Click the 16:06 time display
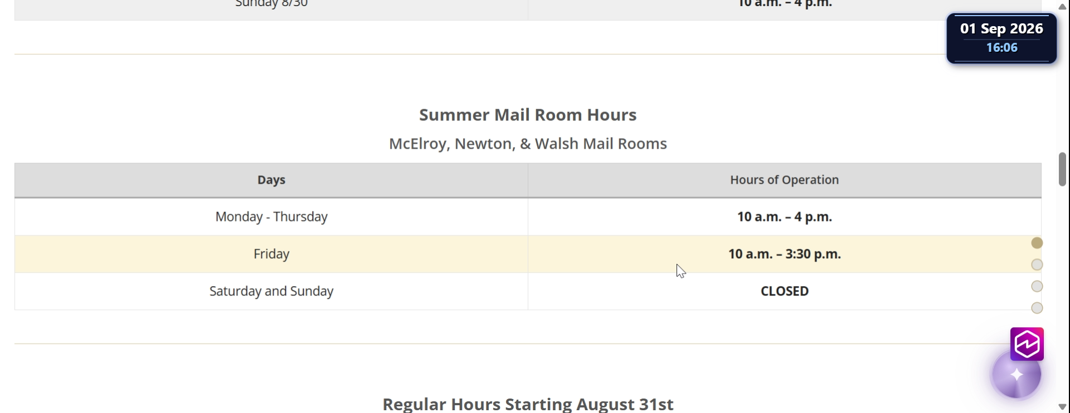The width and height of the screenshot is (1070, 413). pos(1001,48)
